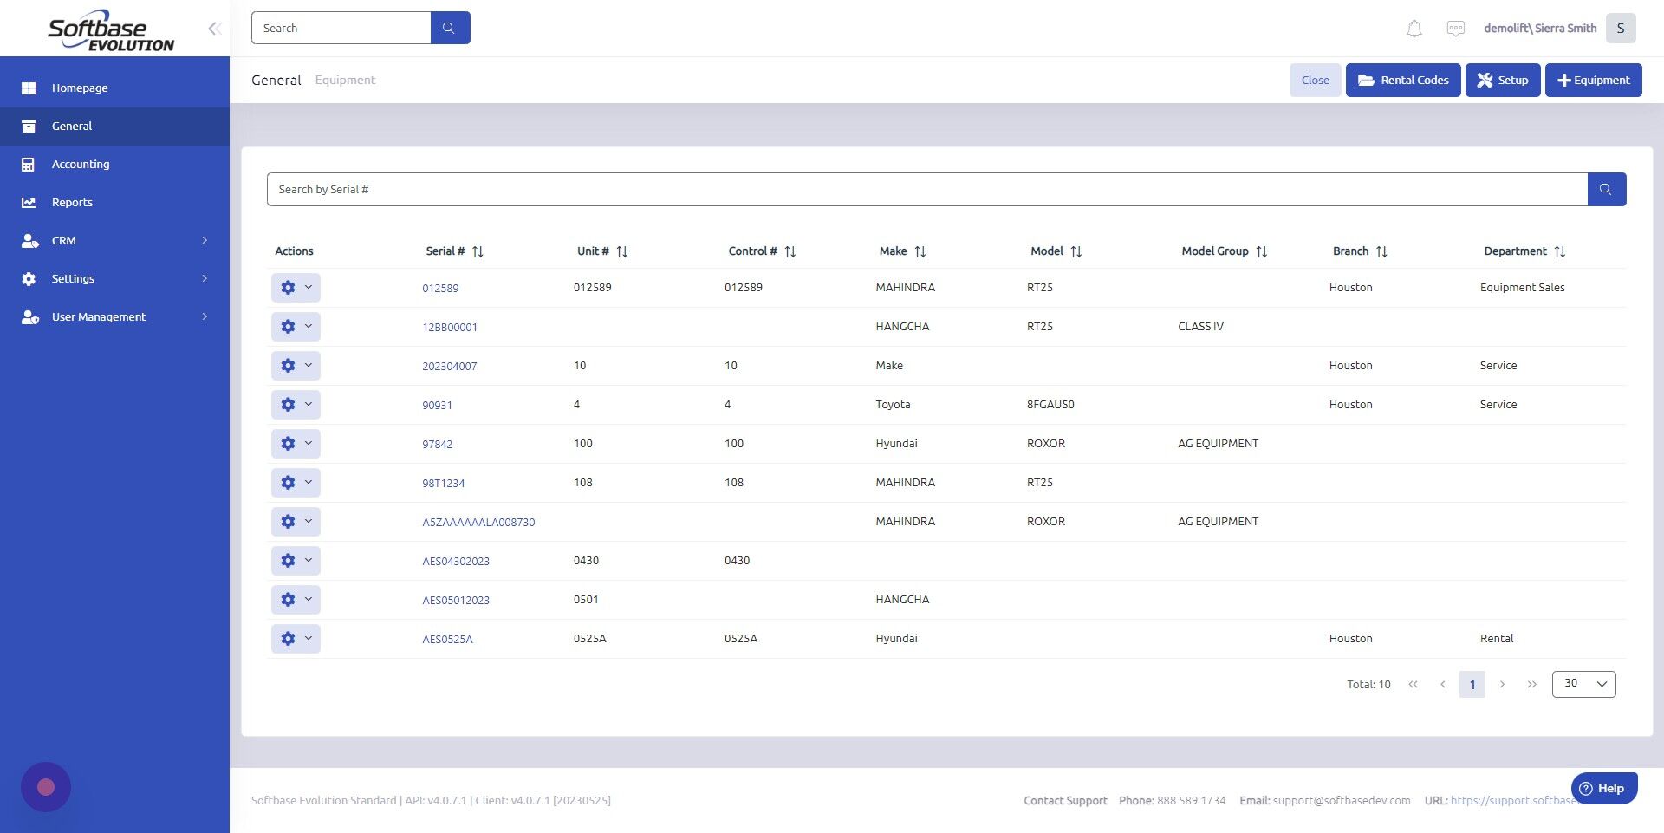
Task: Open the Reports section
Action: tap(72, 202)
